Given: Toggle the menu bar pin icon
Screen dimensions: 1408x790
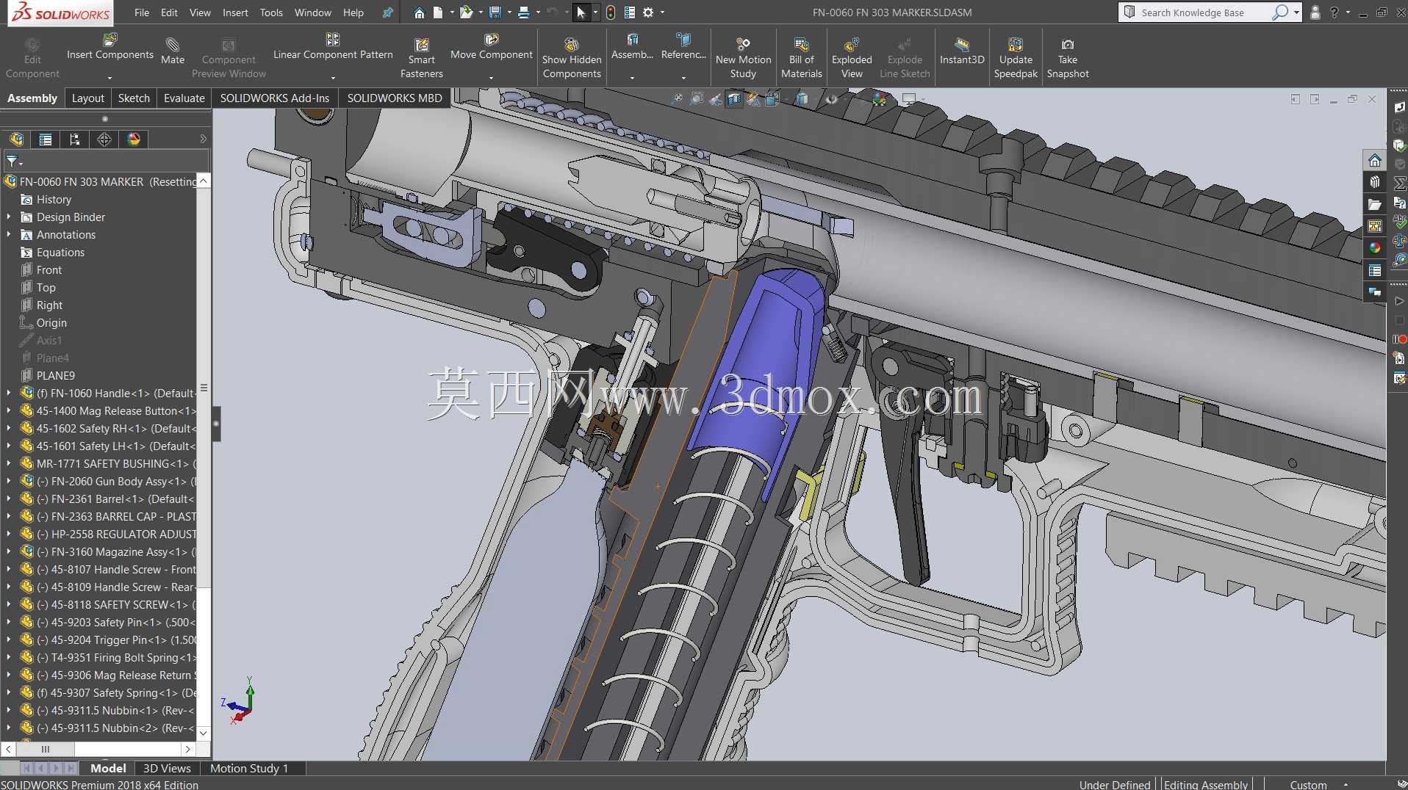Looking at the screenshot, I should tap(387, 12).
